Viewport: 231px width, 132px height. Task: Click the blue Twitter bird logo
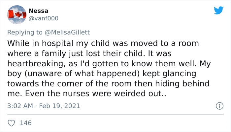click(218, 10)
